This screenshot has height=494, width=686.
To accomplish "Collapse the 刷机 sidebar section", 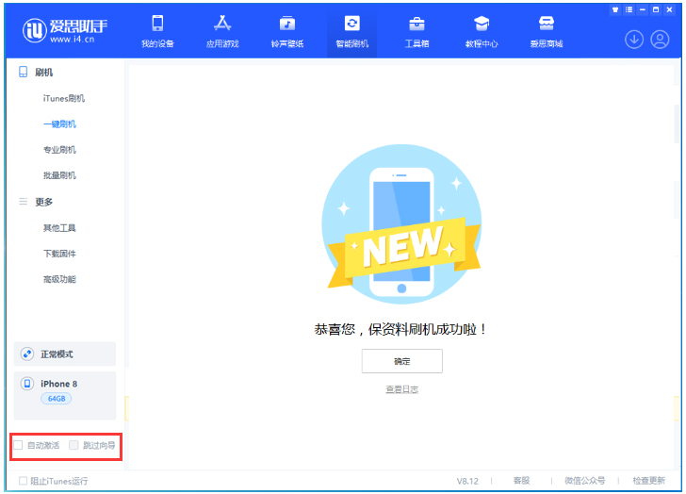I will 43,73.
